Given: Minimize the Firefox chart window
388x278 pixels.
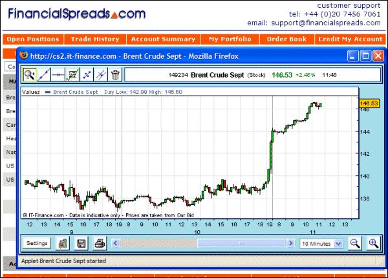Looking at the screenshot, I should pos(353,56).
